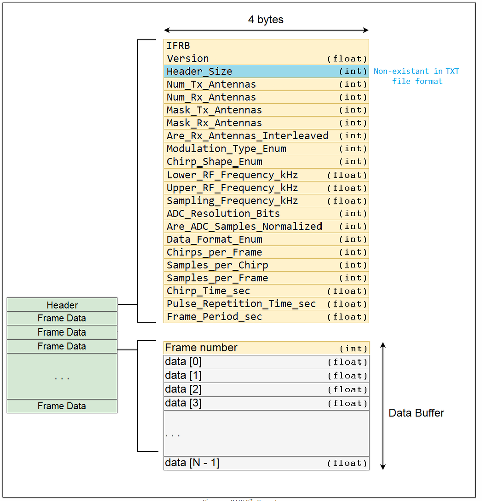The image size is (482, 501).
Task: Click the data [N - 1] entry
Action: (x=266, y=462)
